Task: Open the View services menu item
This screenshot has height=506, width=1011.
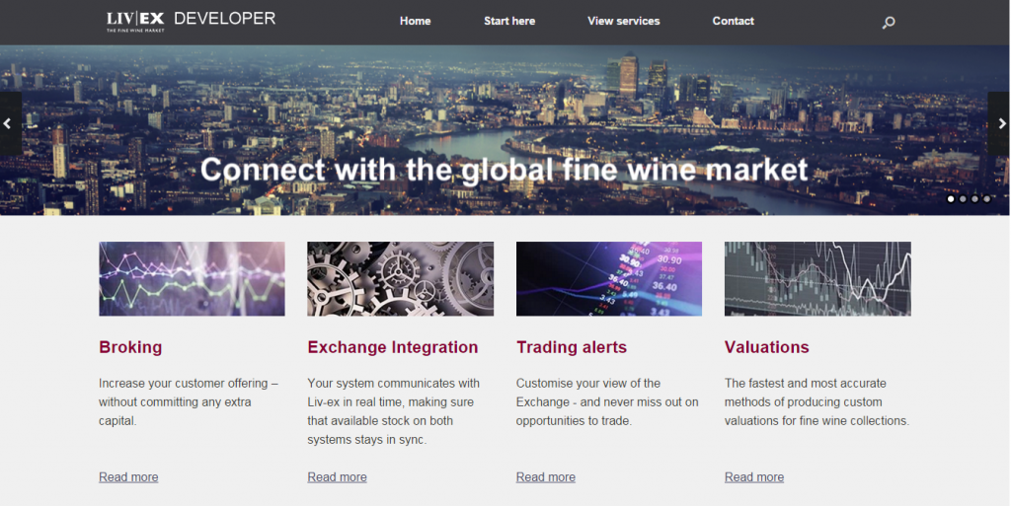Action: [x=624, y=22]
